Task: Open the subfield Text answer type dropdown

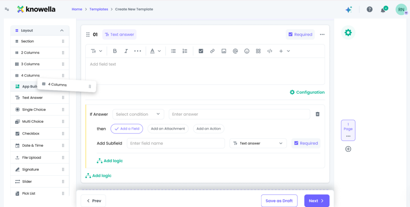Action: tap(258, 143)
